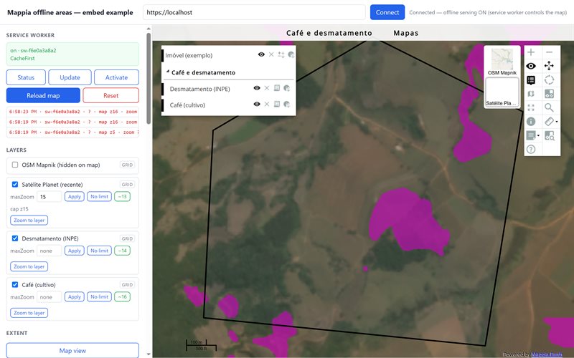Toggle visibility eye of Café (cultivo) map layer

pos(257,104)
